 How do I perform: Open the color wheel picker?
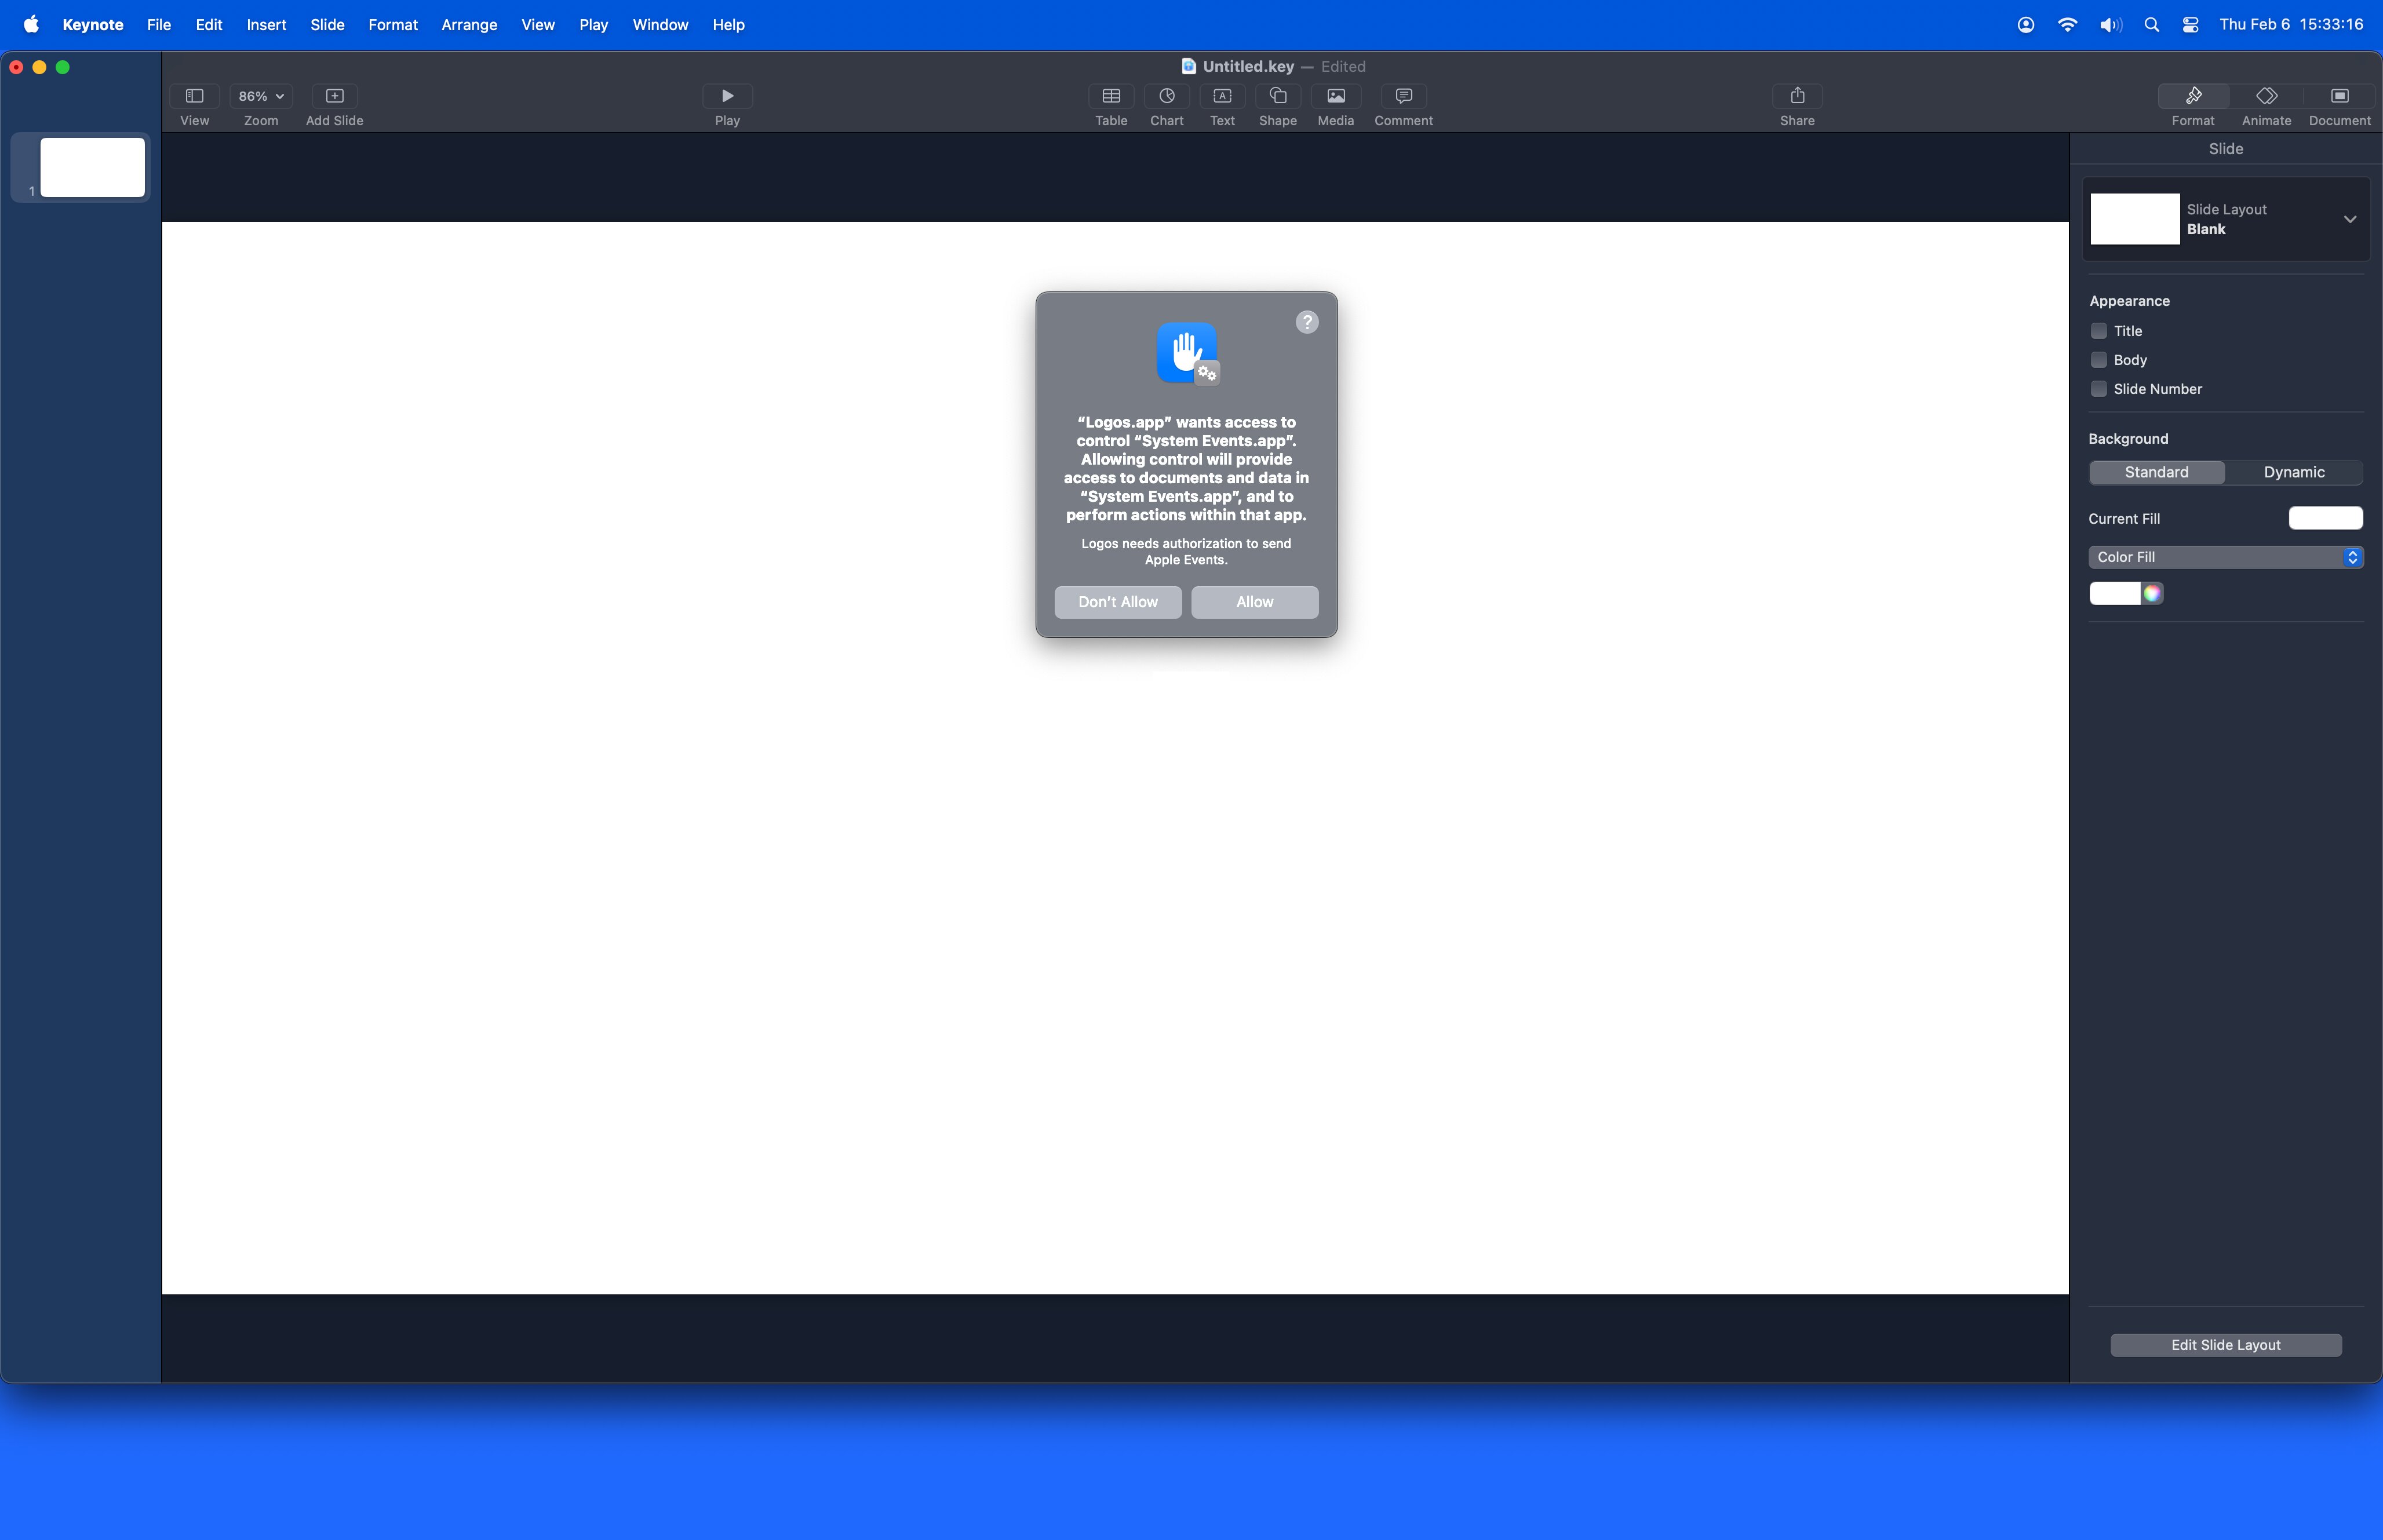tap(2152, 594)
